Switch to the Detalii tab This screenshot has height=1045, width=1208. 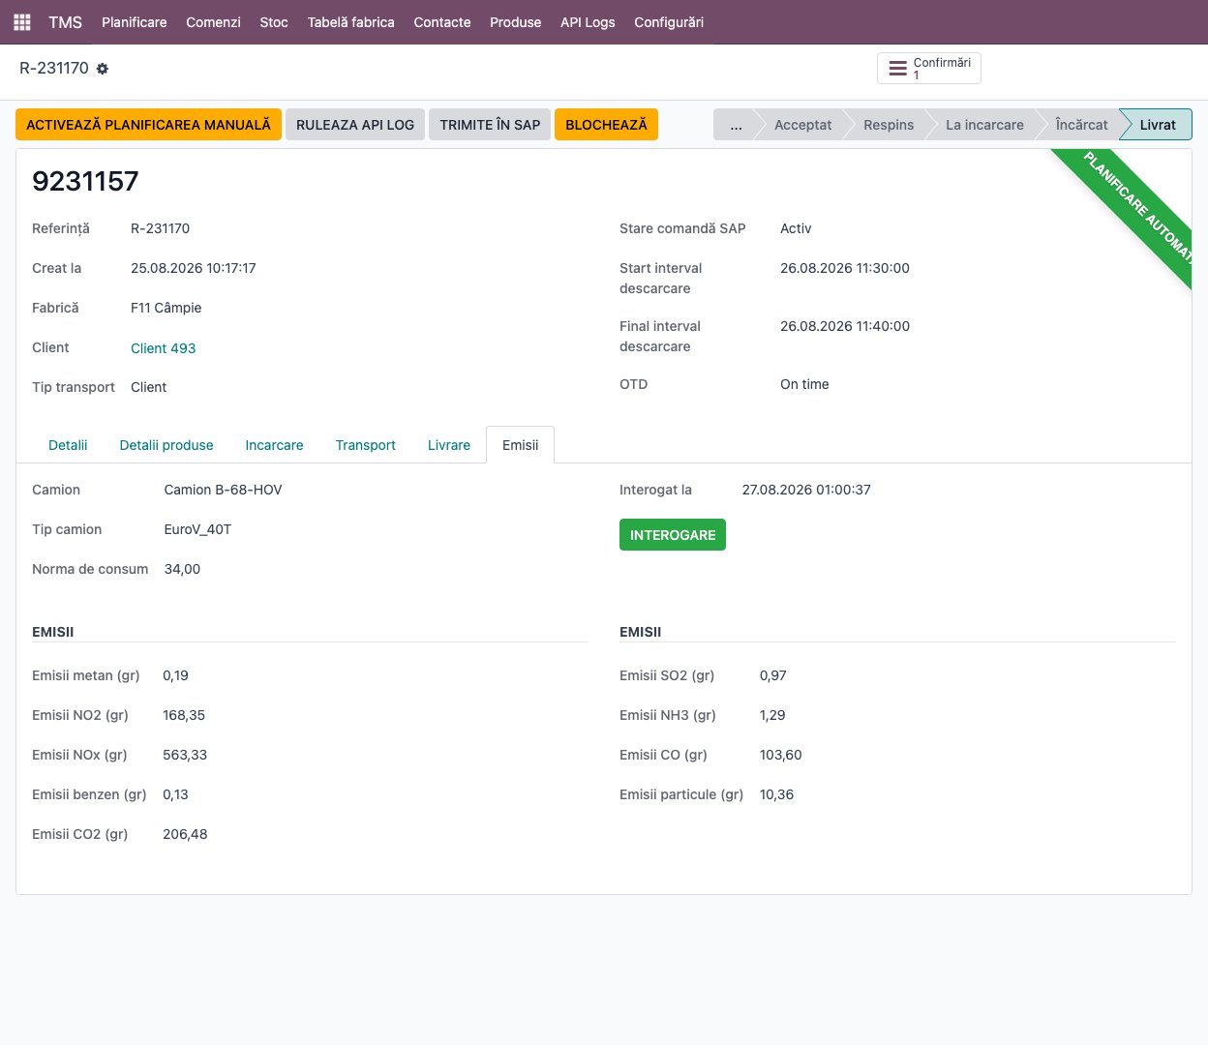(x=68, y=445)
